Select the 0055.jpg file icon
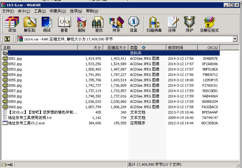 pos(5,80)
